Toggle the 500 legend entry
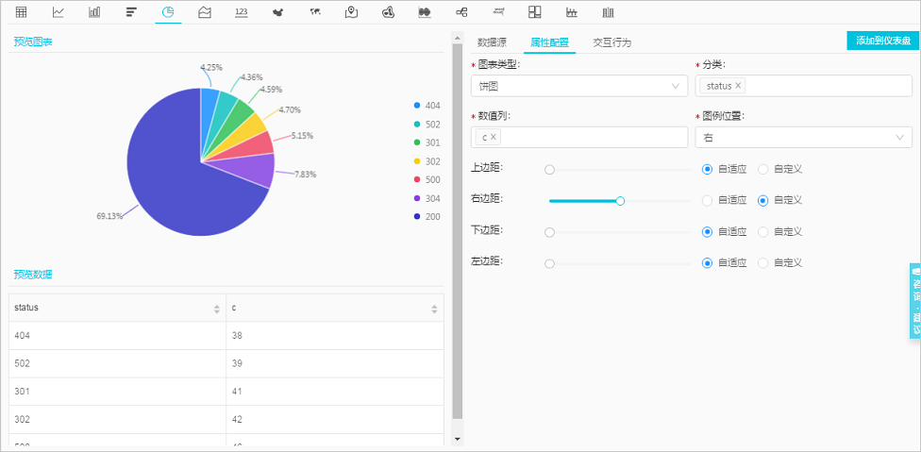Viewport: 921px width, 452px height. (427, 179)
